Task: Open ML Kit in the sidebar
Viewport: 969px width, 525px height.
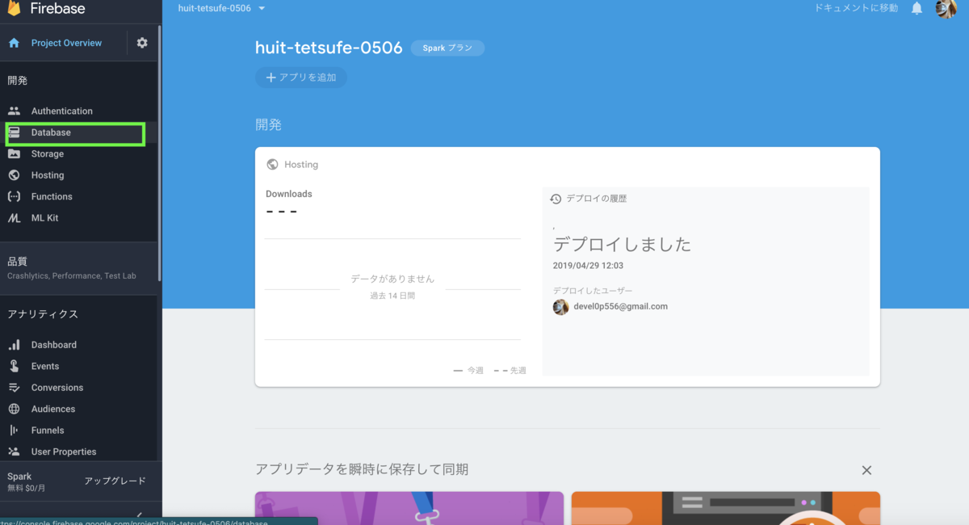Action: tap(44, 218)
